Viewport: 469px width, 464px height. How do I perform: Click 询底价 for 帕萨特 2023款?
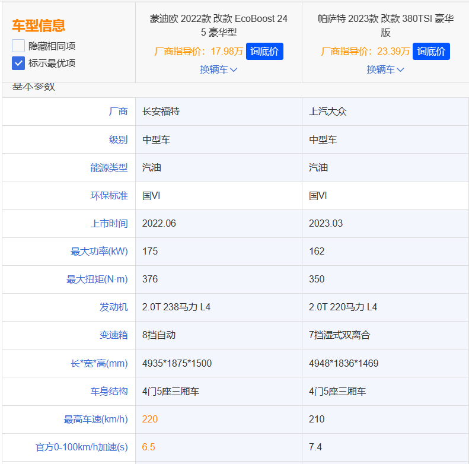click(x=431, y=51)
